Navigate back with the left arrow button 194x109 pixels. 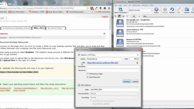tap(134, 16)
